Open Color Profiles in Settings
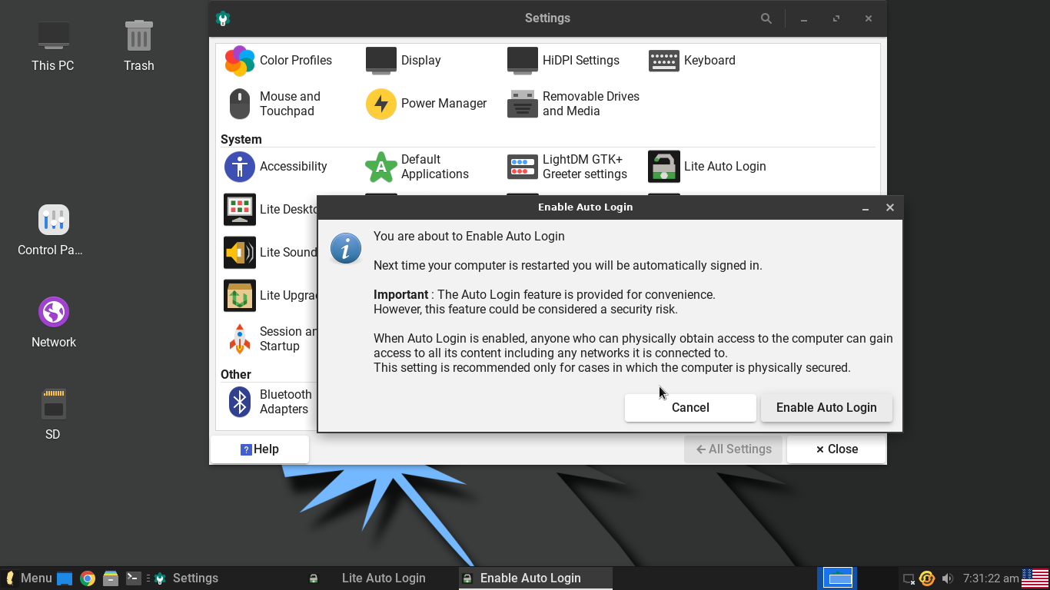 pyautogui.click(x=278, y=61)
